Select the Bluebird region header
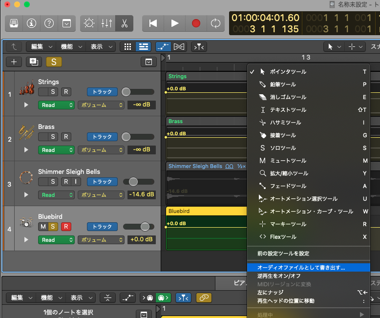The height and width of the screenshot is (318, 380). tap(207, 211)
